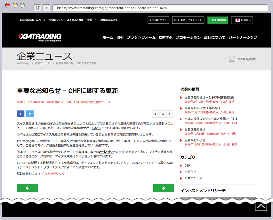Select the 取引 main menu item

point(120,38)
